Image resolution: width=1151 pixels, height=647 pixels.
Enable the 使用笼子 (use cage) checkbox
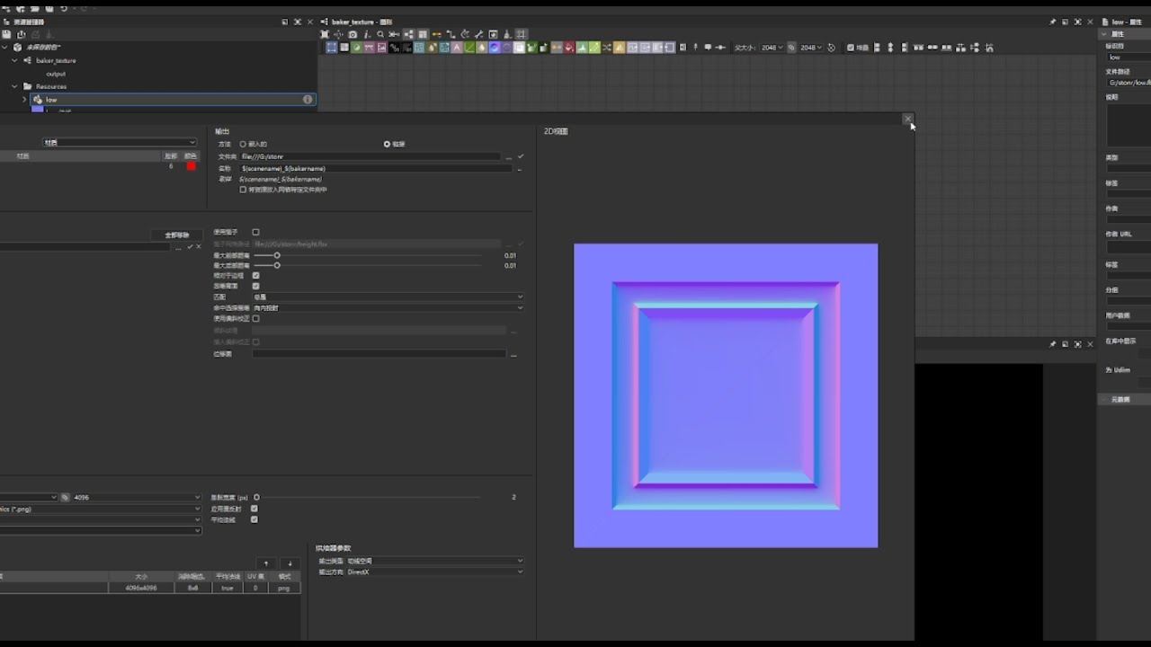coord(255,232)
